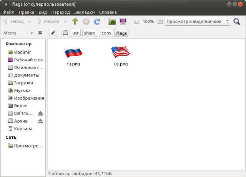
Task: Click status bar free space text
Action: (x=80, y=174)
